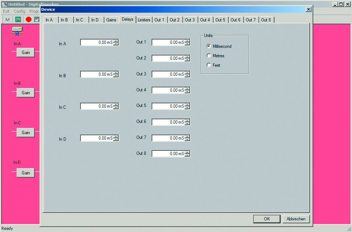Focus the Out 8 delay value field

[168, 154]
